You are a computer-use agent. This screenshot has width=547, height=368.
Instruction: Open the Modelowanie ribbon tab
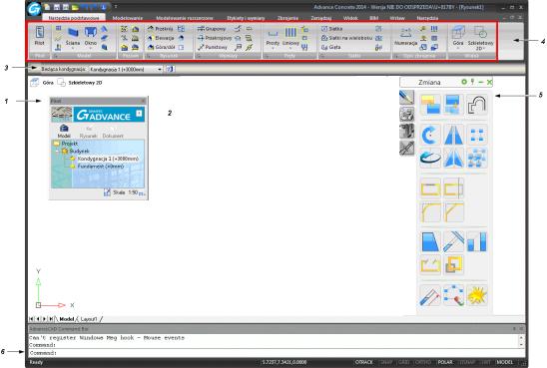pyautogui.click(x=128, y=18)
